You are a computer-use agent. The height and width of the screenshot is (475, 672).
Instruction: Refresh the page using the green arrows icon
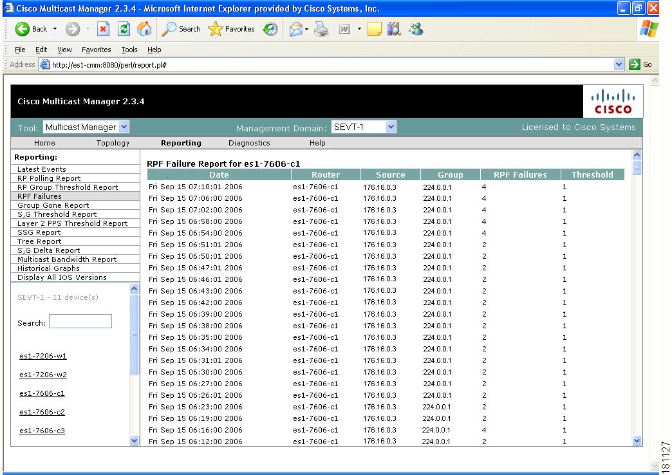pyautogui.click(x=124, y=29)
